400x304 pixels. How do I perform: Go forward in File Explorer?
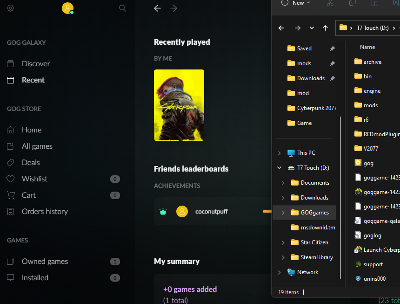click(x=298, y=28)
